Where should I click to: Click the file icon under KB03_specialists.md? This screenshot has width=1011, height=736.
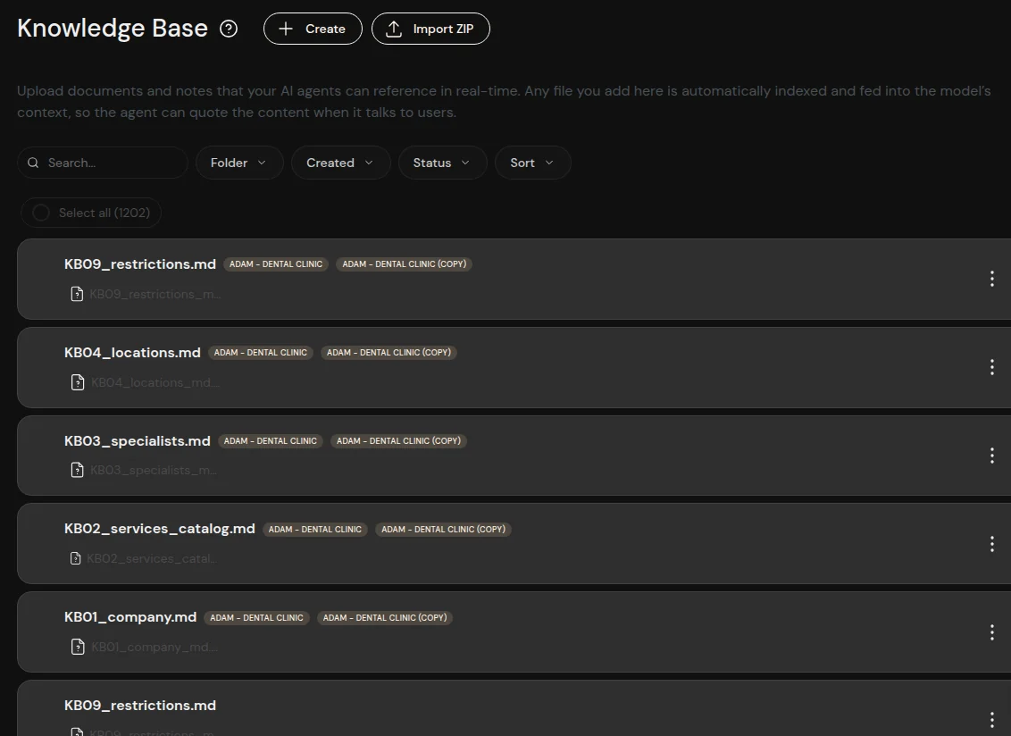point(77,470)
